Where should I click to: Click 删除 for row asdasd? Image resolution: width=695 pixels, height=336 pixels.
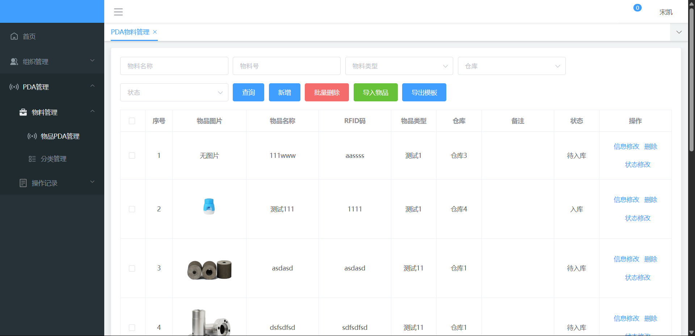tap(651, 259)
